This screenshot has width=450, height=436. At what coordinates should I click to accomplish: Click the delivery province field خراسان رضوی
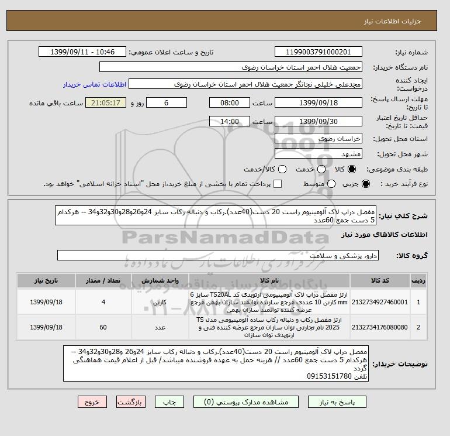tap(319, 139)
